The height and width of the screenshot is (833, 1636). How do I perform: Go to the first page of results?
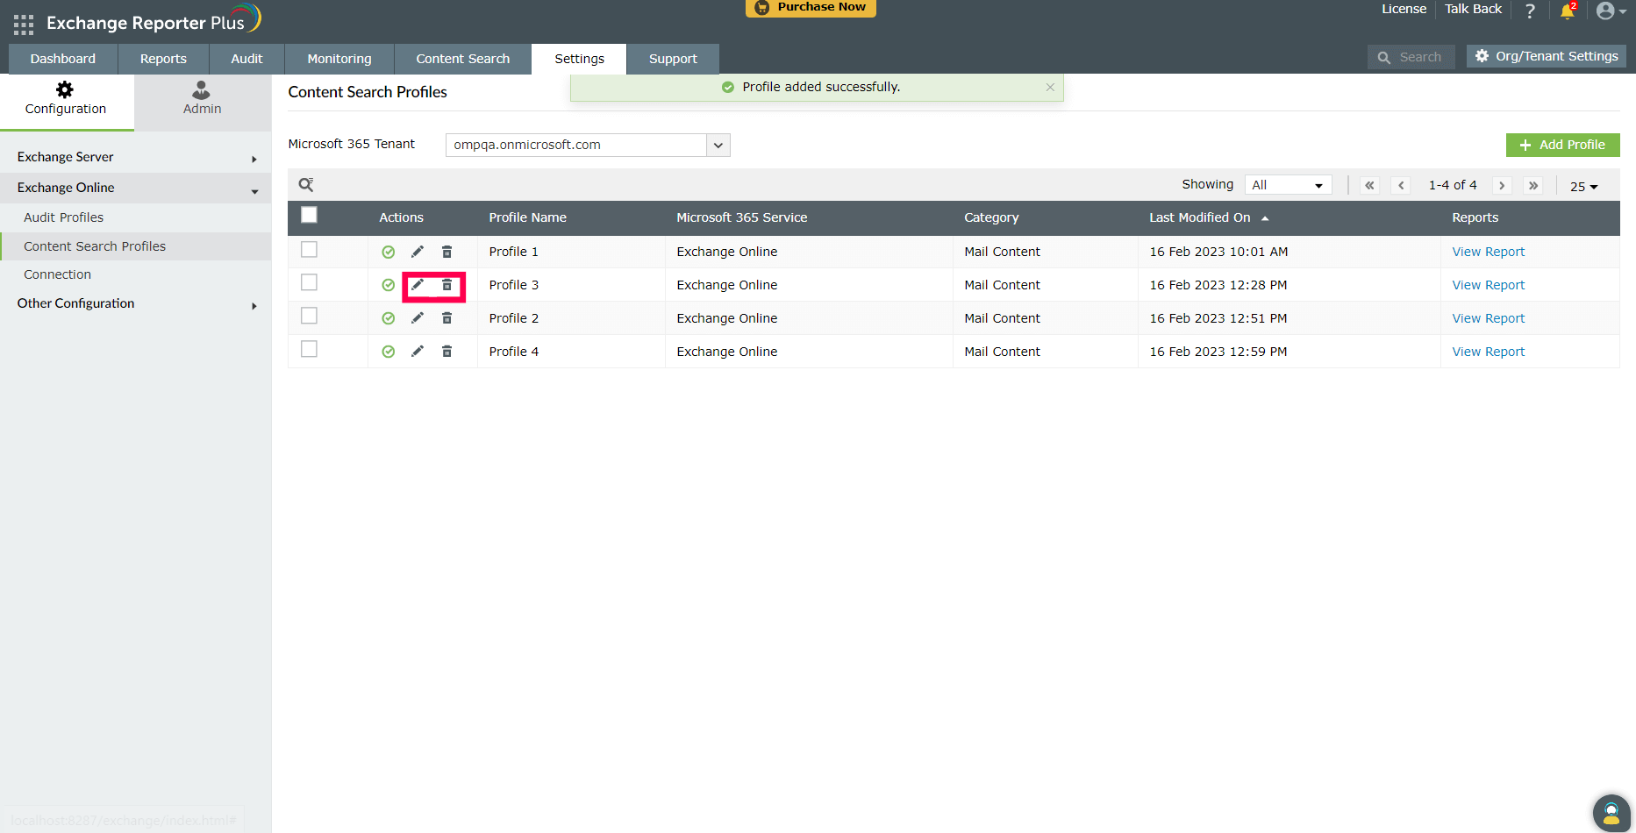(1369, 185)
